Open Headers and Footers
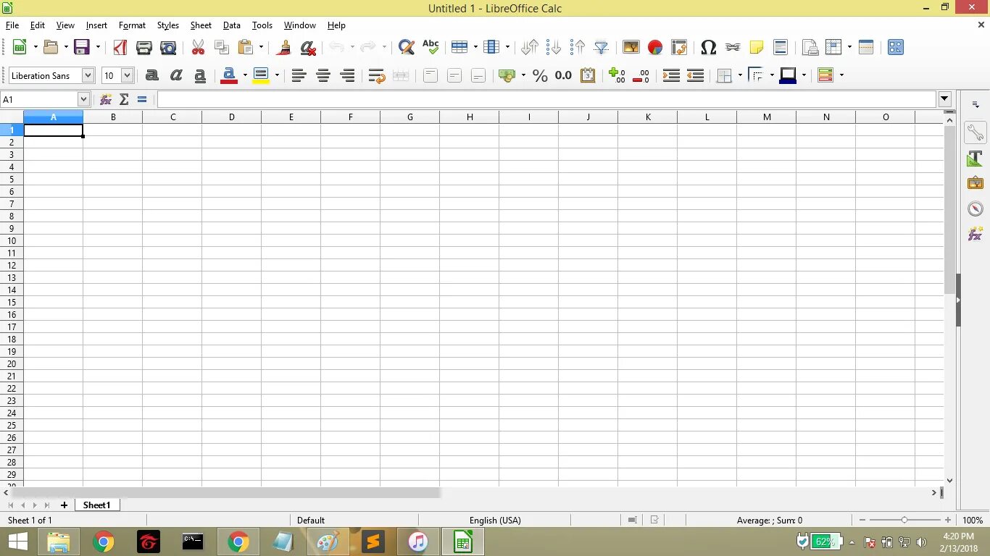990x556 pixels. click(781, 47)
